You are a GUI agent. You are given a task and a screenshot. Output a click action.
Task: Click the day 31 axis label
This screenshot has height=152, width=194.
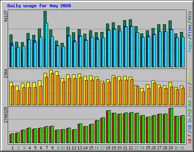182,148
